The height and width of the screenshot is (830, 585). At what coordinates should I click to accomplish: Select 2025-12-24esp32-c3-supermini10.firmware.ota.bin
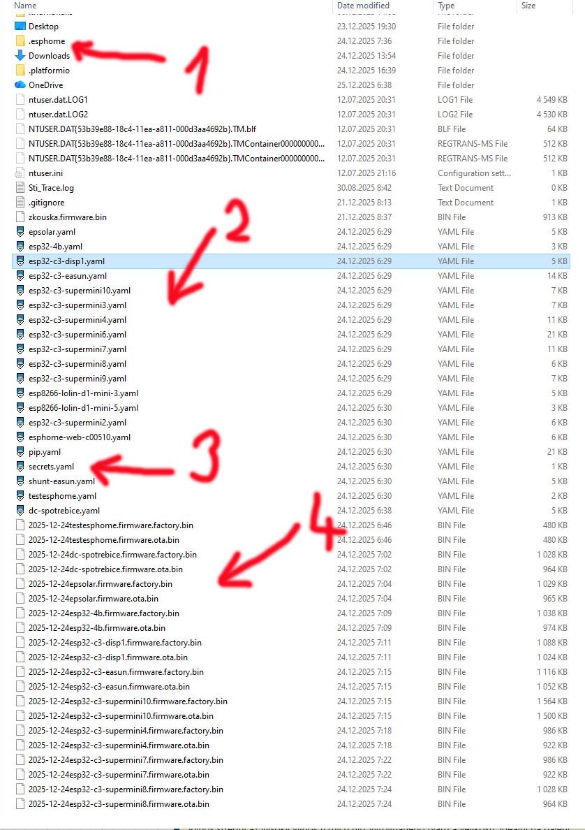[121, 715]
